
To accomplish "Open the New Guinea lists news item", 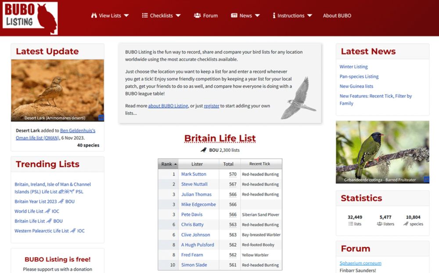I will (x=356, y=86).
